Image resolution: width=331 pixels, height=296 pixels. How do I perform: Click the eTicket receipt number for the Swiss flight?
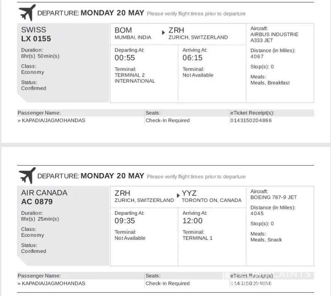[x=251, y=120]
